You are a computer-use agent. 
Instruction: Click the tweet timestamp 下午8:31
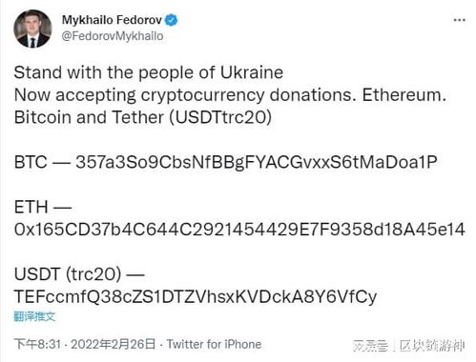tap(37, 344)
